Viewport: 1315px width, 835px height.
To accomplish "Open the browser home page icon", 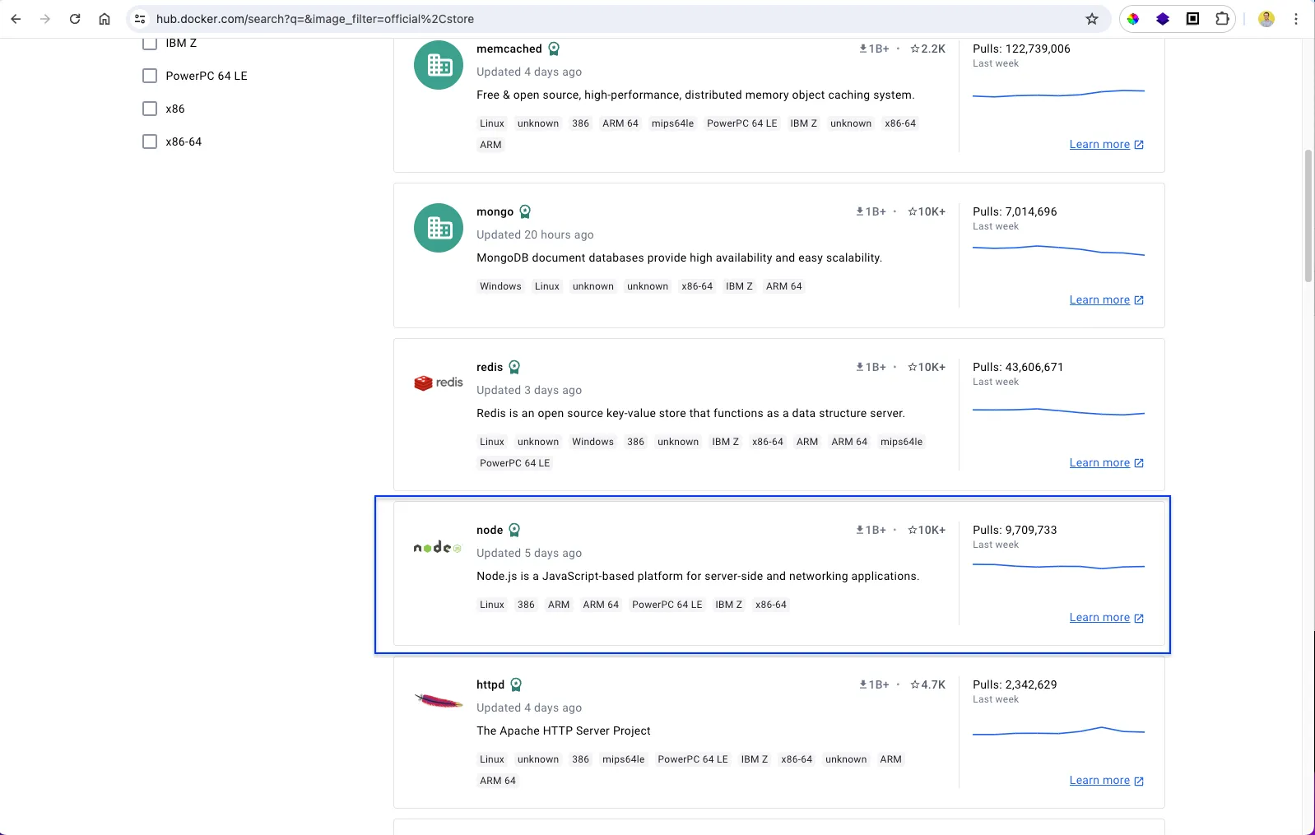I will (x=105, y=19).
